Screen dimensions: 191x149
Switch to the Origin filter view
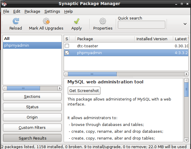[32, 117]
